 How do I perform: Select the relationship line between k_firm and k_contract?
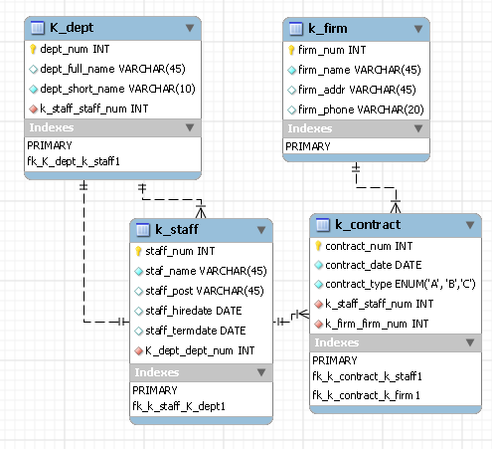[x=376, y=187]
